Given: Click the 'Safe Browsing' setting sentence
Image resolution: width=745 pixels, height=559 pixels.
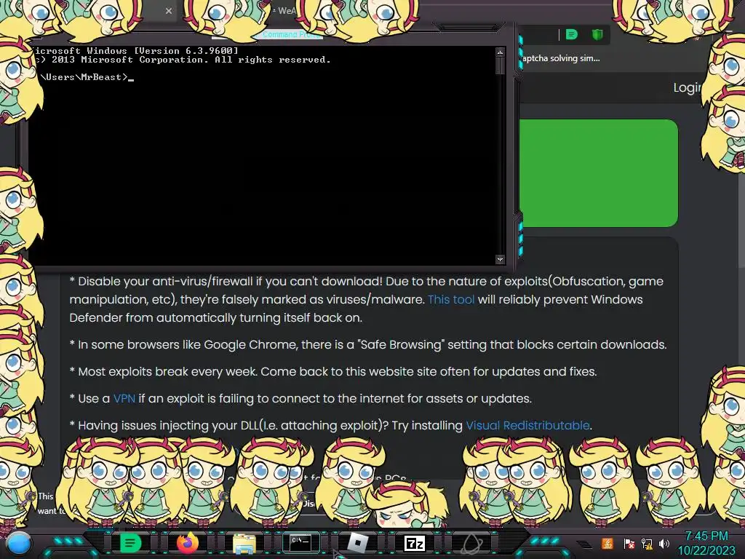Looking at the screenshot, I should 368,344.
